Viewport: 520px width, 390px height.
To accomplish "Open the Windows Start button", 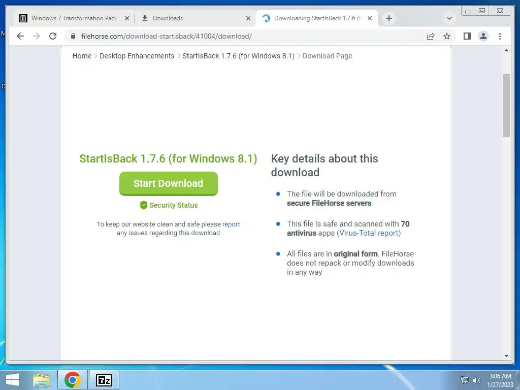I will coord(13,380).
